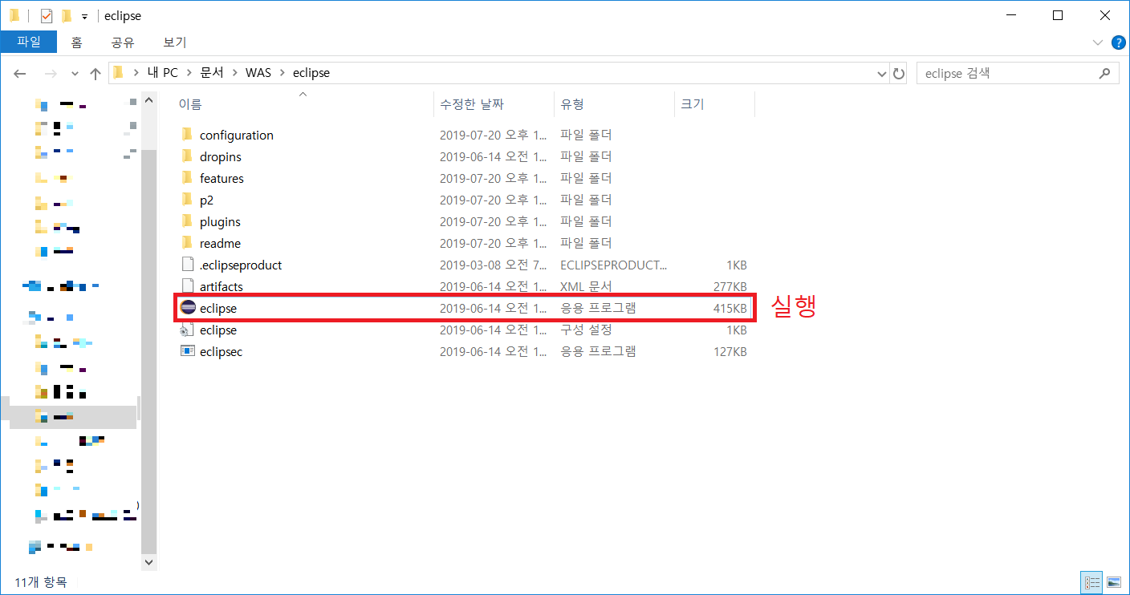This screenshot has width=1130, height=595.
Task: Select the p2 folder icon
Action: point(187,200)
